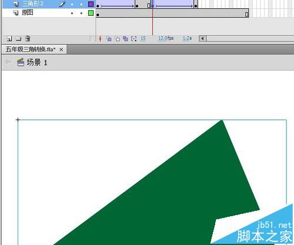Open Modify Onion Markers icon

(x=133, y=39)
